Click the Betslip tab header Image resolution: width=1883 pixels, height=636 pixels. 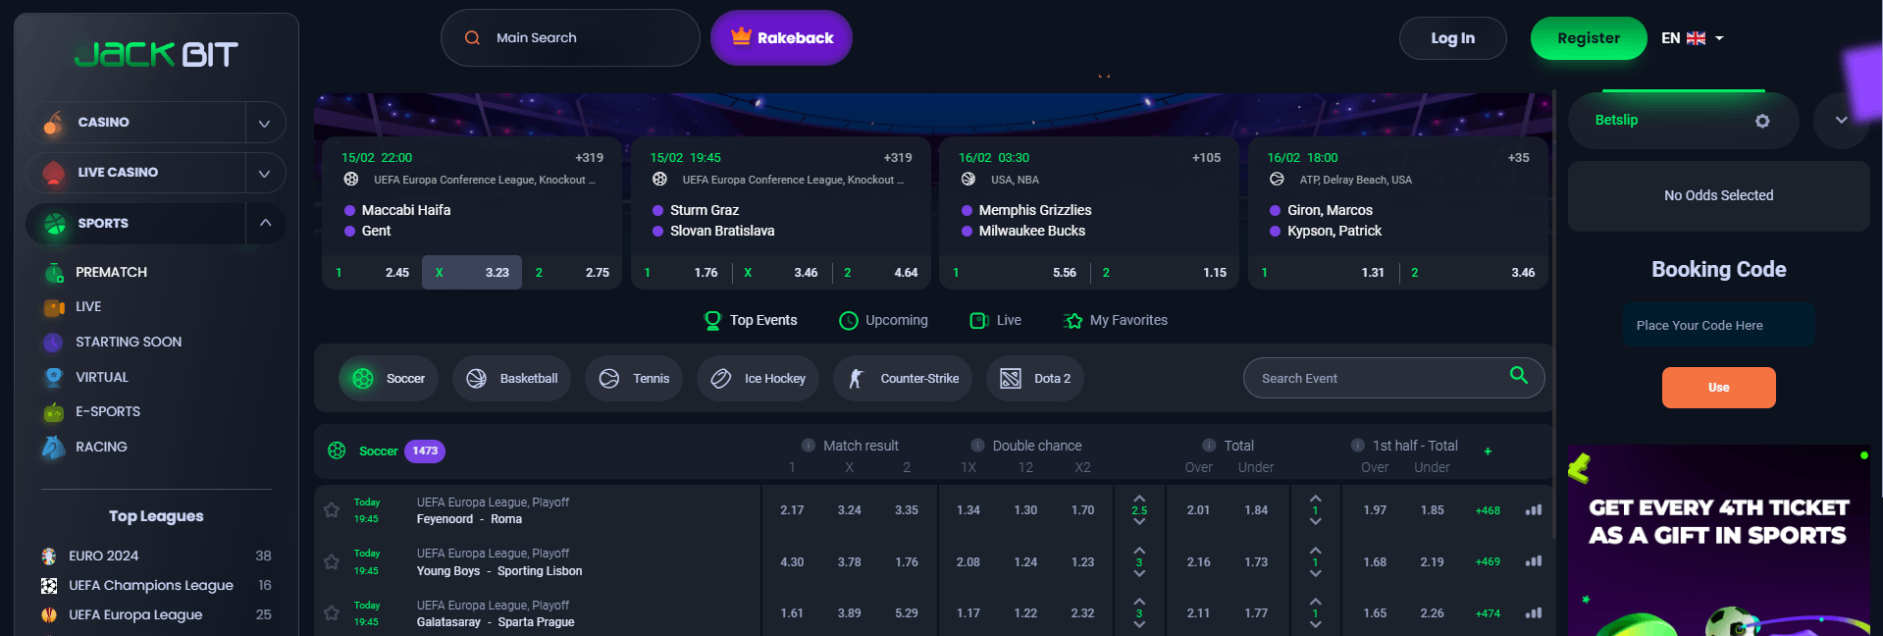1616,121
